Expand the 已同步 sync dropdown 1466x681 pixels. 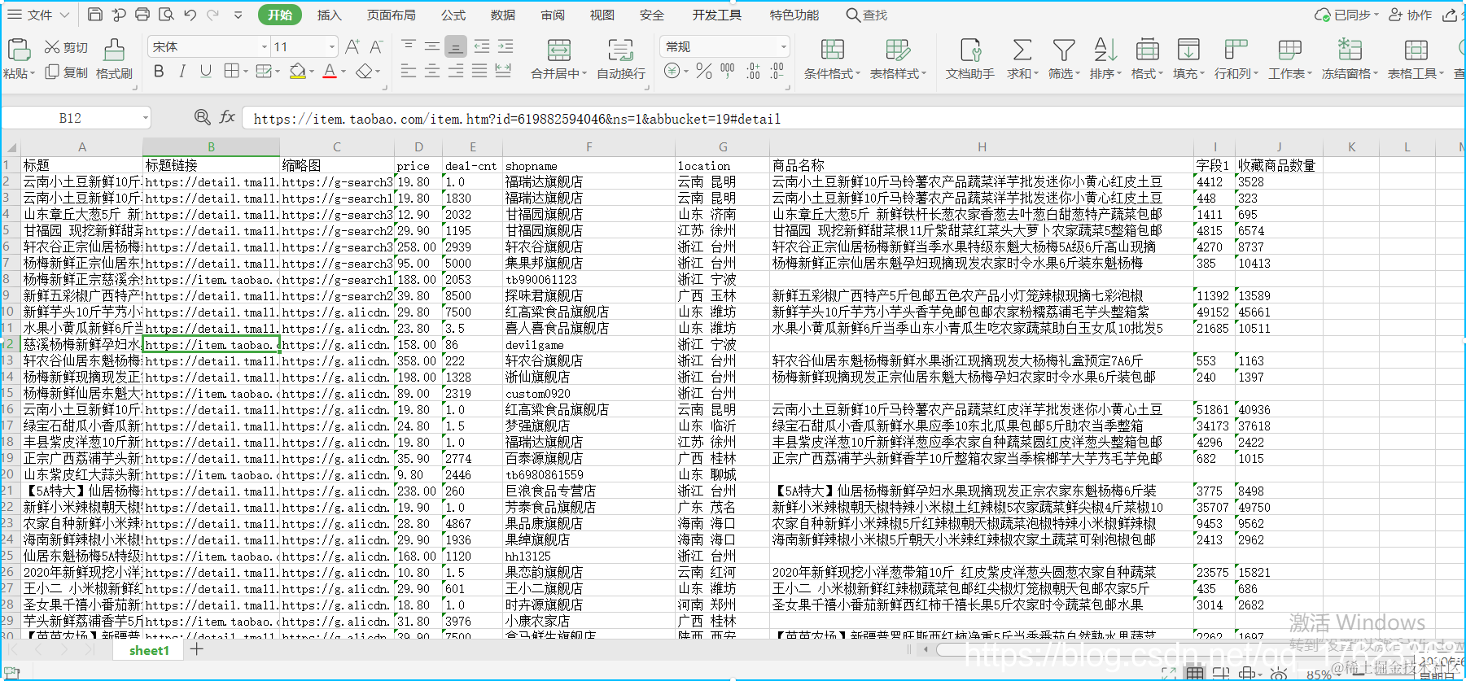click(1376, 15)
